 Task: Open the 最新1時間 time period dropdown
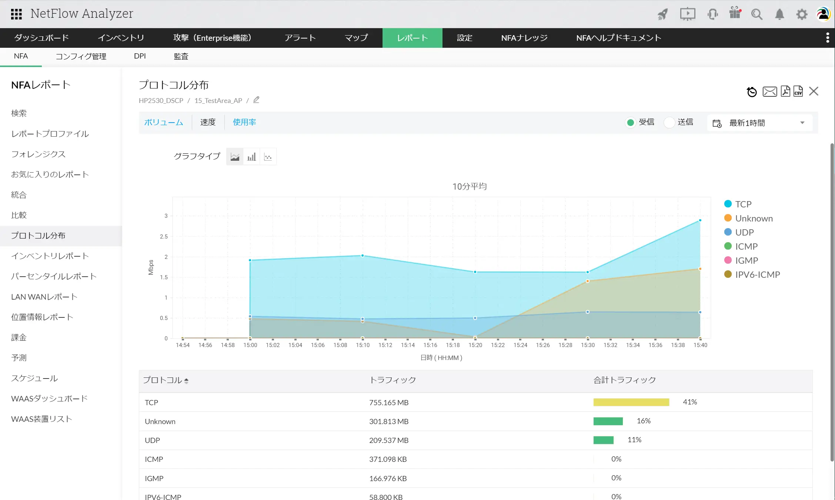coord(759,123)
